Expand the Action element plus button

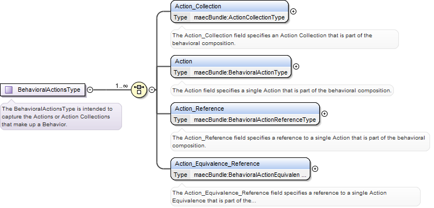point(296,67)
